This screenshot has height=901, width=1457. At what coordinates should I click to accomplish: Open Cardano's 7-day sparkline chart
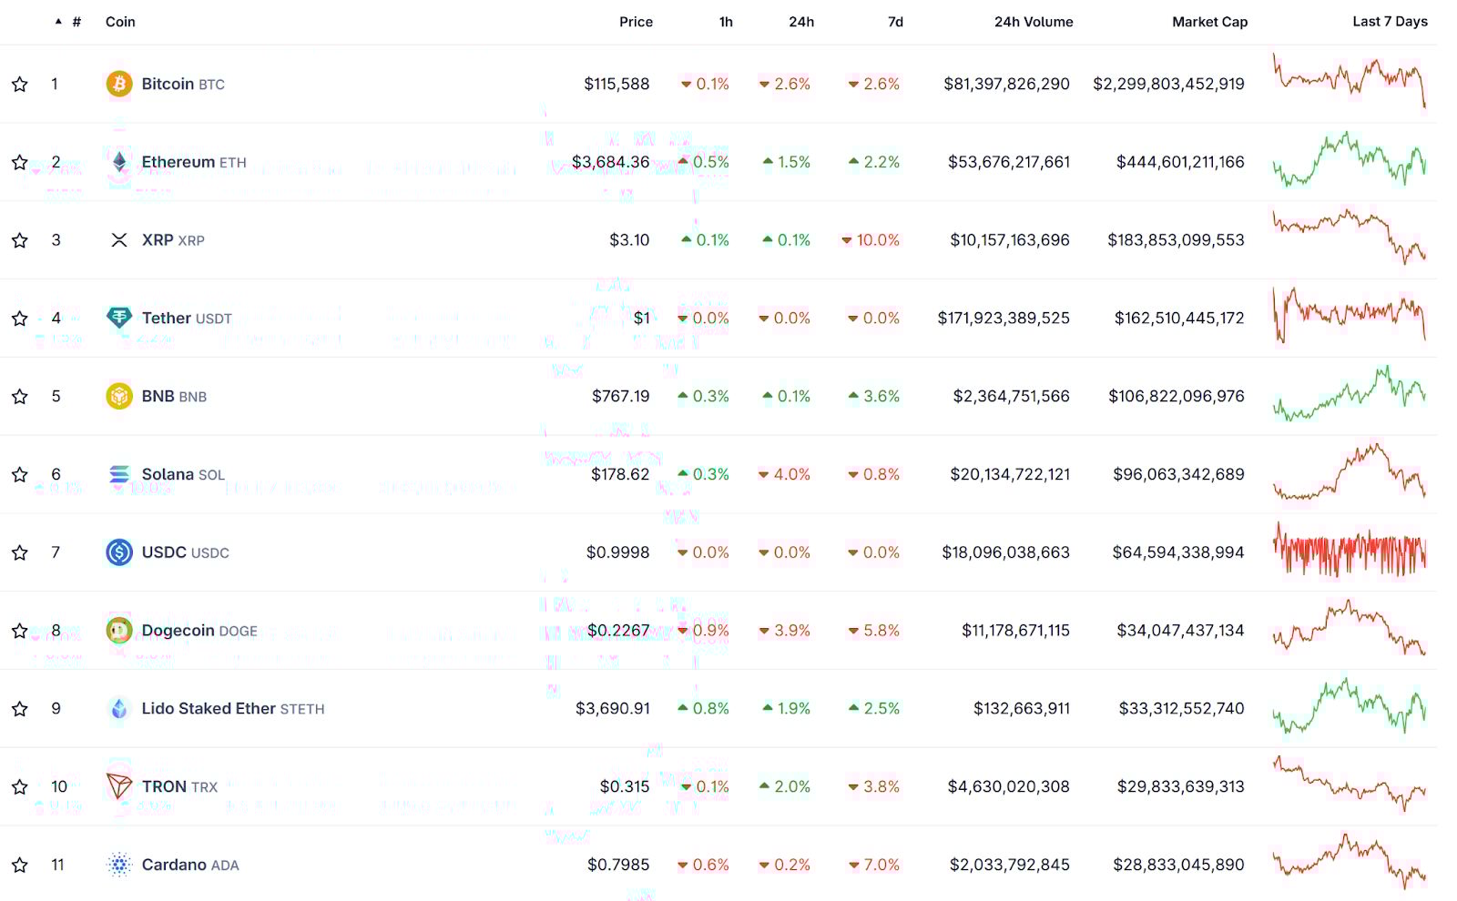[1350, 861]
